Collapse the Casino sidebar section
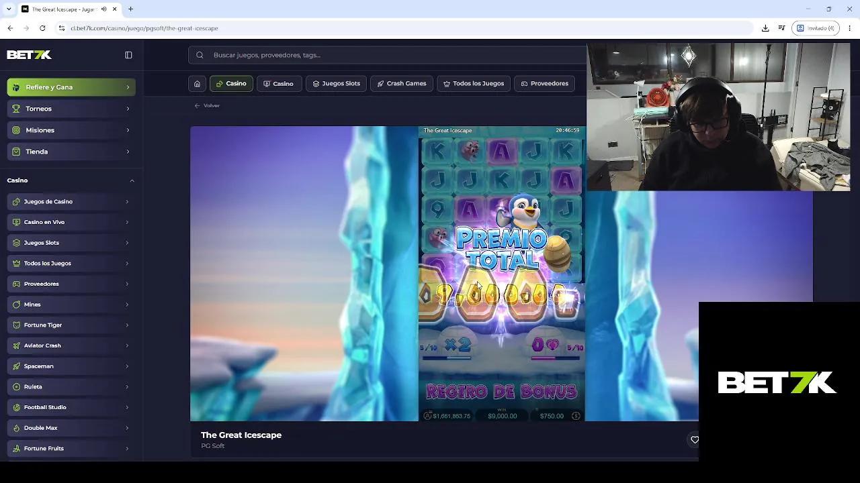The width and height of the screenshot is (860, 483). coord(132,180)
